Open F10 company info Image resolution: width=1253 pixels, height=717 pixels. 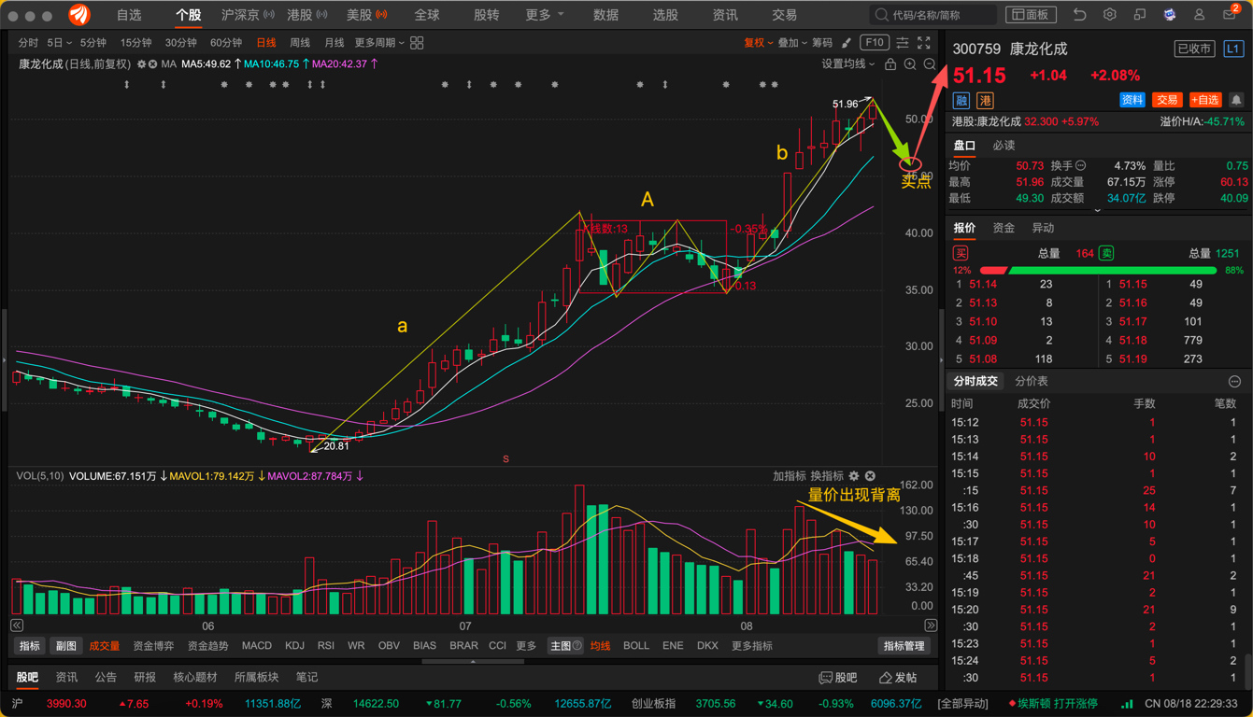[x=875, y=43]
